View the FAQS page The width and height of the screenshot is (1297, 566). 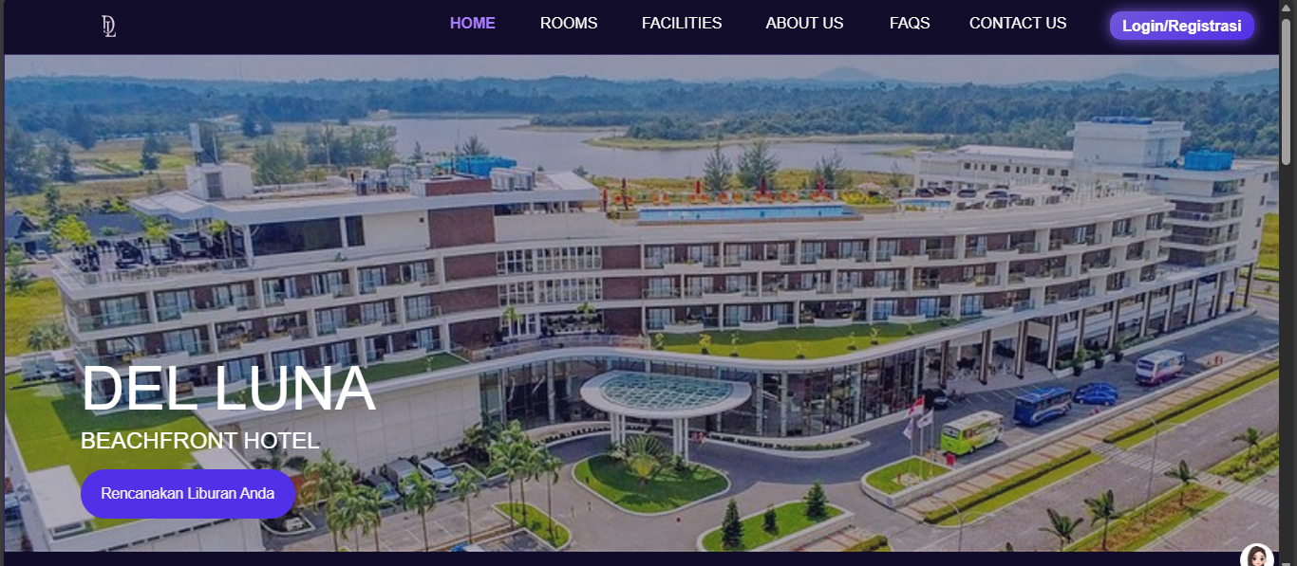point(910,24)
